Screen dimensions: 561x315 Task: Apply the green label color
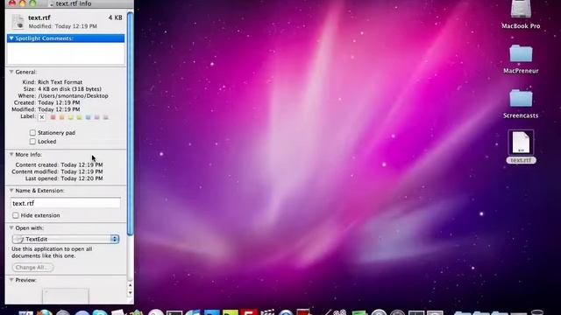tap(79, 117)
